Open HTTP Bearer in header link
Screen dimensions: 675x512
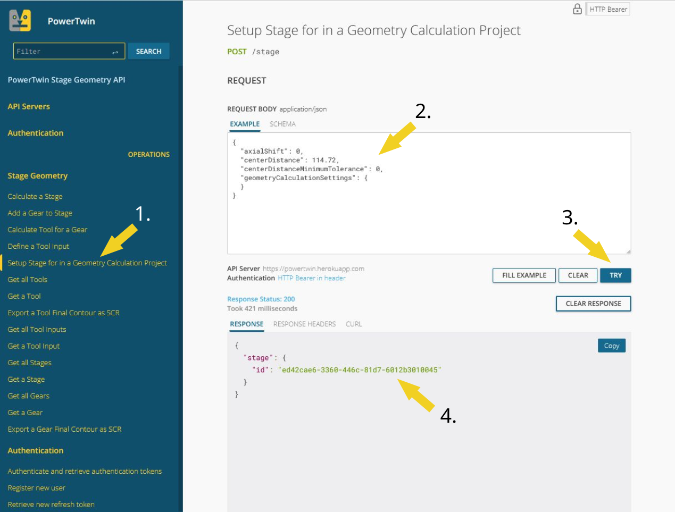click(x=312, y=278)
